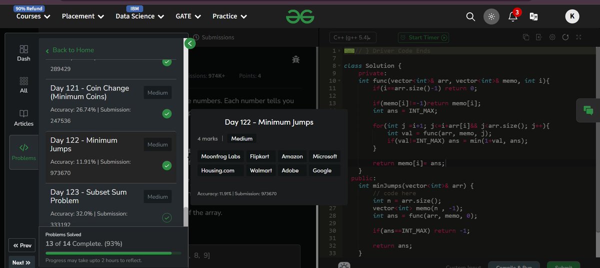
Task: Click Medium tag on Day 123
Action: 157,197
